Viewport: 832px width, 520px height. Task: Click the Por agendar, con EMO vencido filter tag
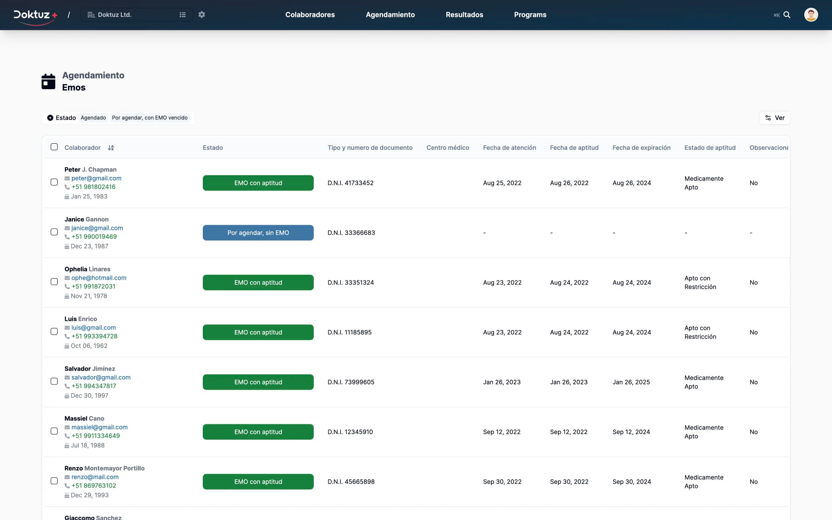tap(149, 118)
